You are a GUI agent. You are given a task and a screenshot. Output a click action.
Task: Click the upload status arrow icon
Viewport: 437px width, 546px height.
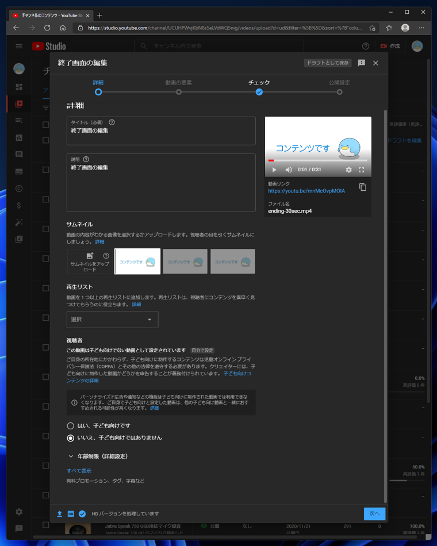pos(60,514)
